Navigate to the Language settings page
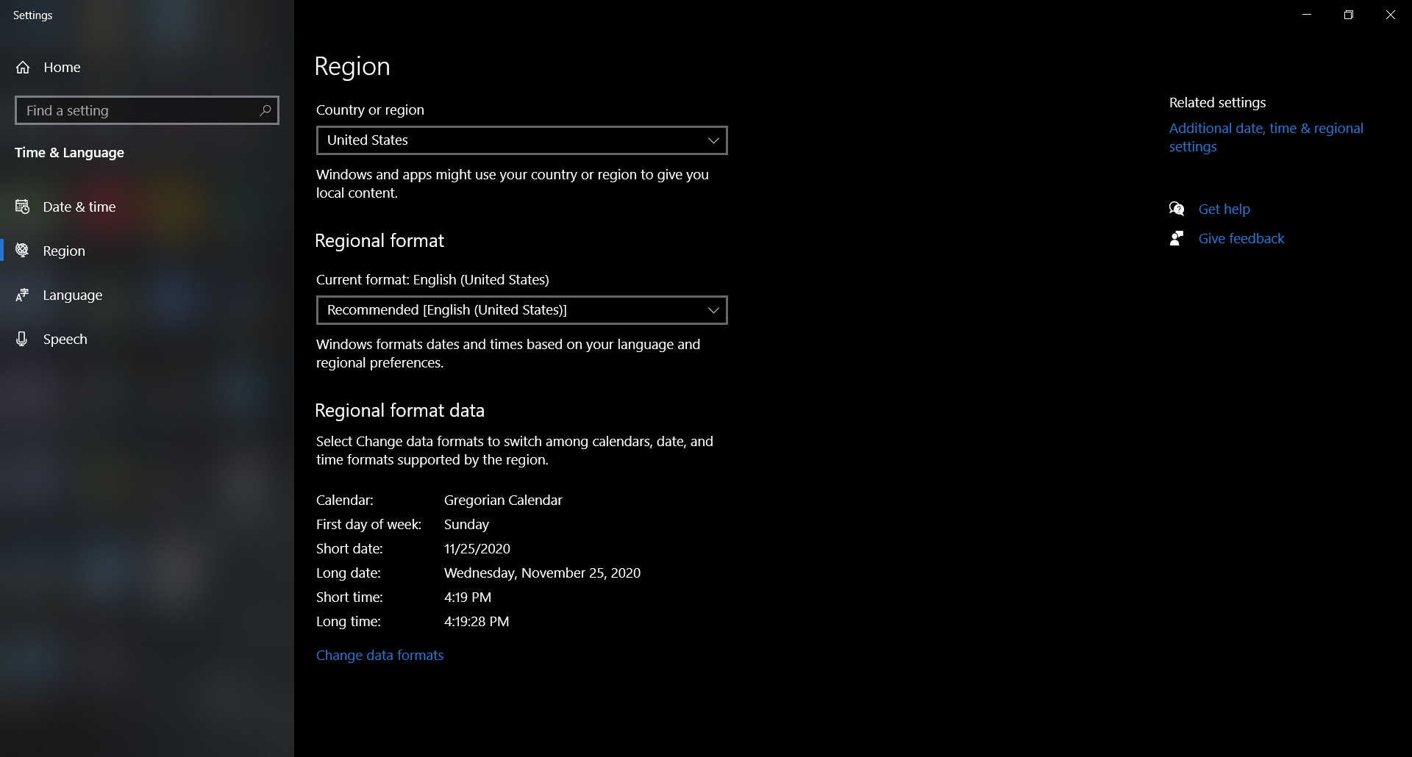This screenshot has width=1412, height=757. tap(71, 295)
